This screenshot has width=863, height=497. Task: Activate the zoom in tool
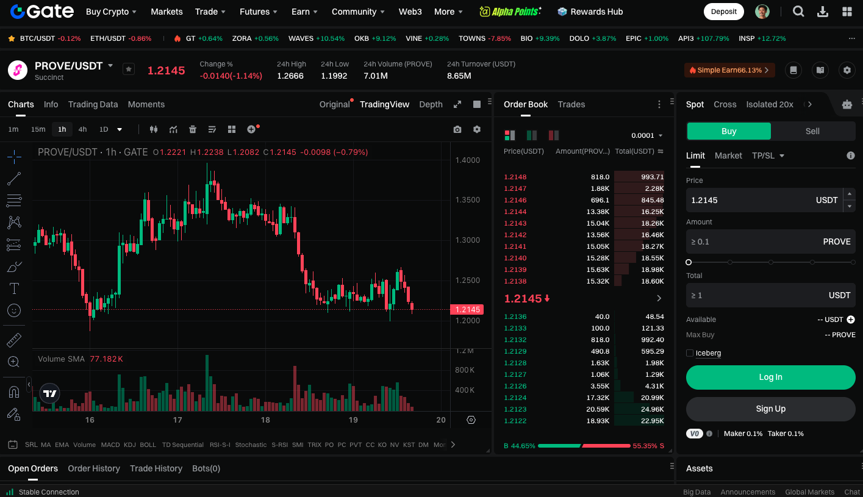point(14,362)
